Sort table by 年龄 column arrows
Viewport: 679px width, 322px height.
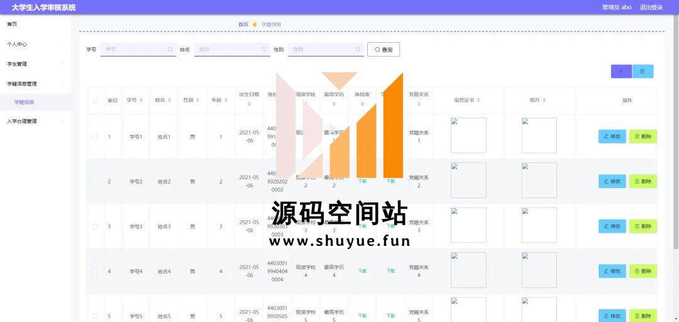[x=226, y=100]
